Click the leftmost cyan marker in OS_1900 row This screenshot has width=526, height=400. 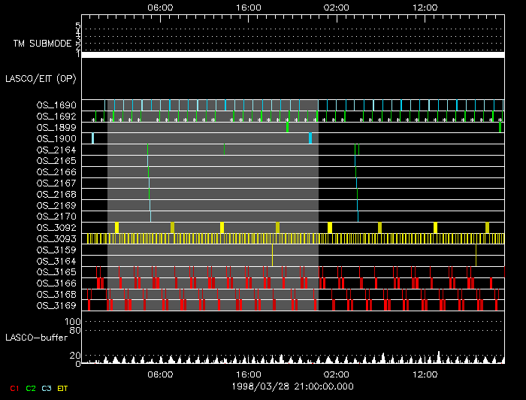coord(92,138)
